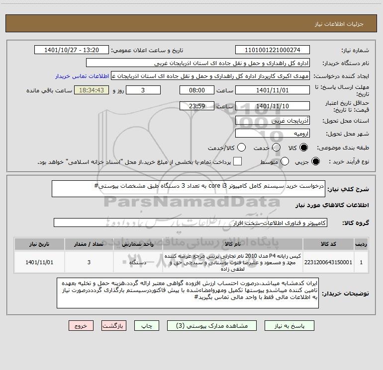Click the گروه کالا label

356,222
